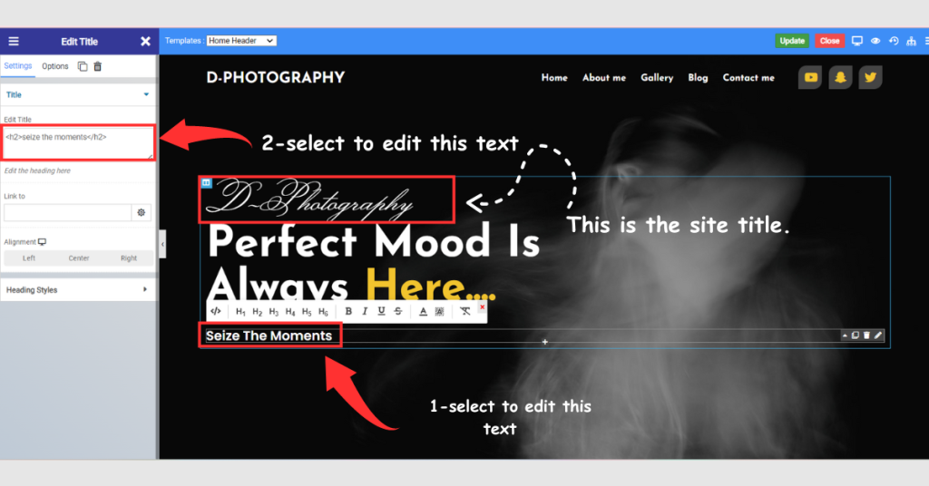Duplicate element using the copy icon beside Options
The image size is (929, 486).
tap(83, 66)
